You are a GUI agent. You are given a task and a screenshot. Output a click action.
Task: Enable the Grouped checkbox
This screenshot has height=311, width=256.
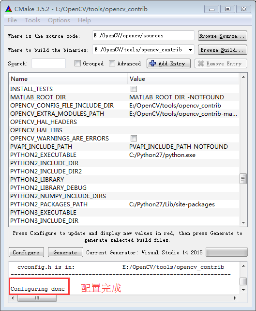pos(77,63)
